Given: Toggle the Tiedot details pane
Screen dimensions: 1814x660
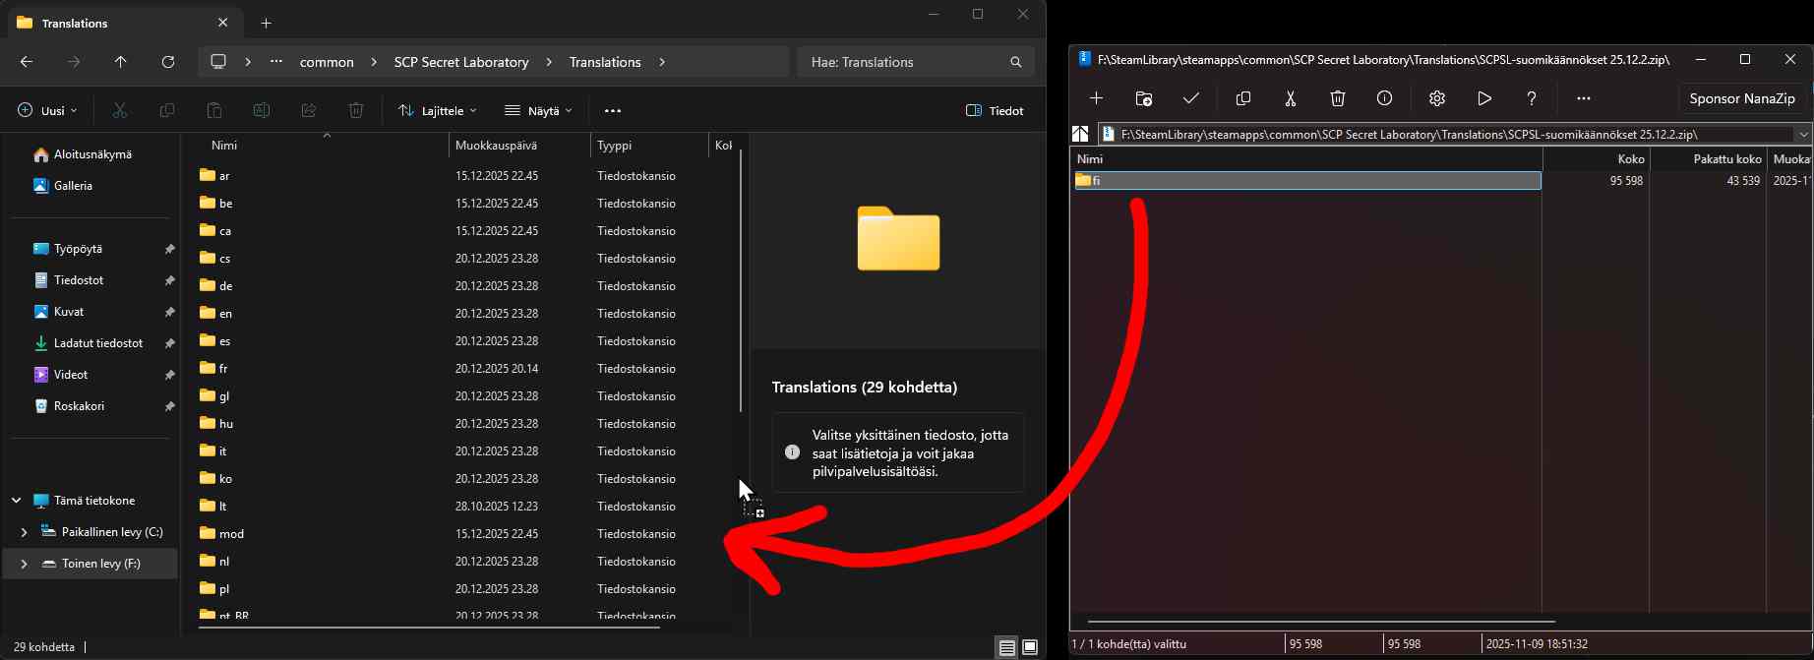Looking at the screenshot, I should [995, 111].
